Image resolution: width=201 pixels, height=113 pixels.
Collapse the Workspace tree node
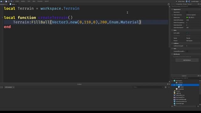pyautogui.click(x=172, y=81)
